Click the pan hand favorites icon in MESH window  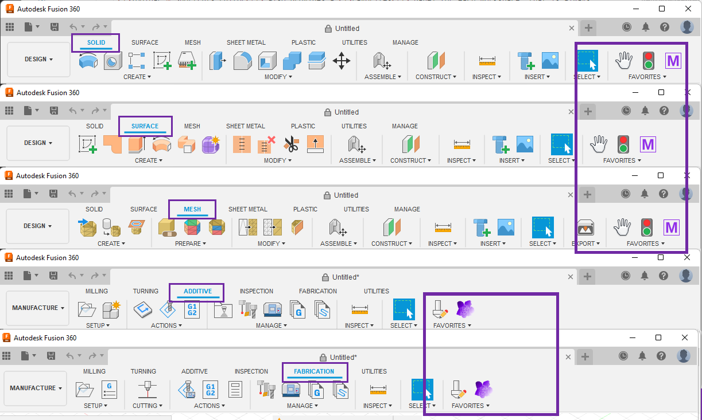pos(622,227)
